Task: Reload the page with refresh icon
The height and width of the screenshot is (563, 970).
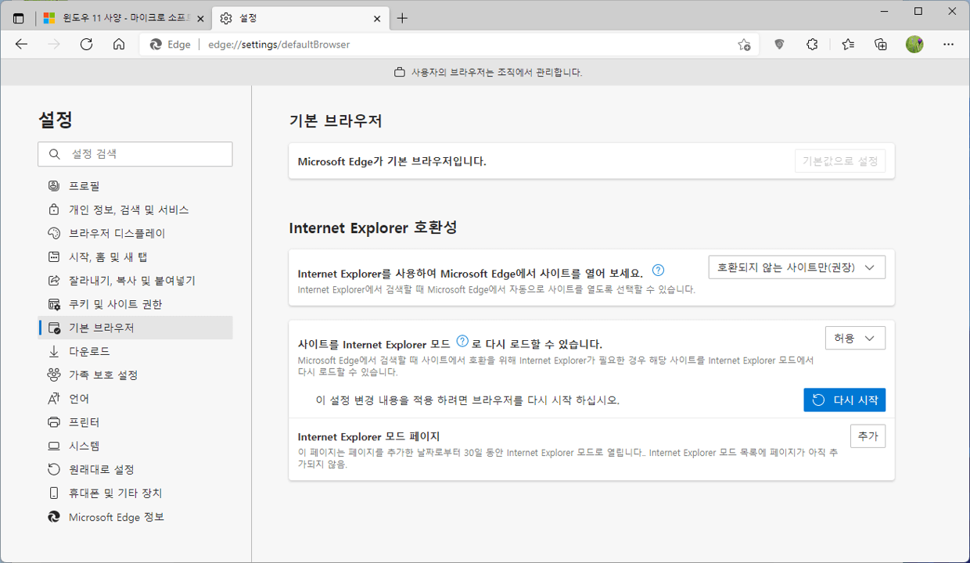Action: (x=87, y=45)
